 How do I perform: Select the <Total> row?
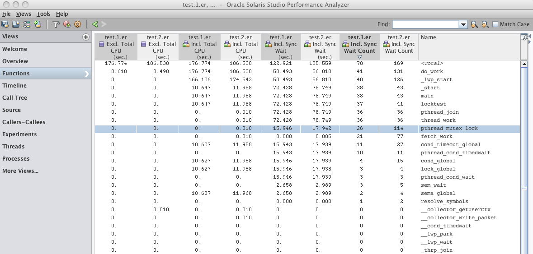[x=307, y=64]
